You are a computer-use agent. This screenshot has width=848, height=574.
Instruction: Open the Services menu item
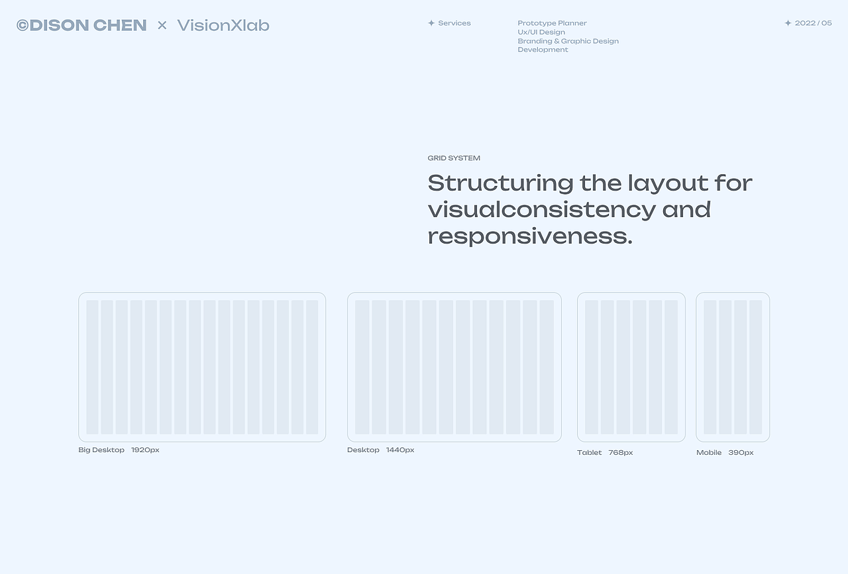[x=454, y=23]
